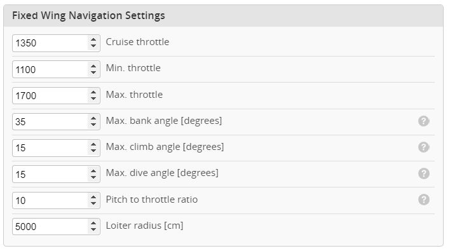The height and width of the screenshot is (251, 450).
Task: Decrease Max. climb angle using down arrow
Action: tap(93, 151)
